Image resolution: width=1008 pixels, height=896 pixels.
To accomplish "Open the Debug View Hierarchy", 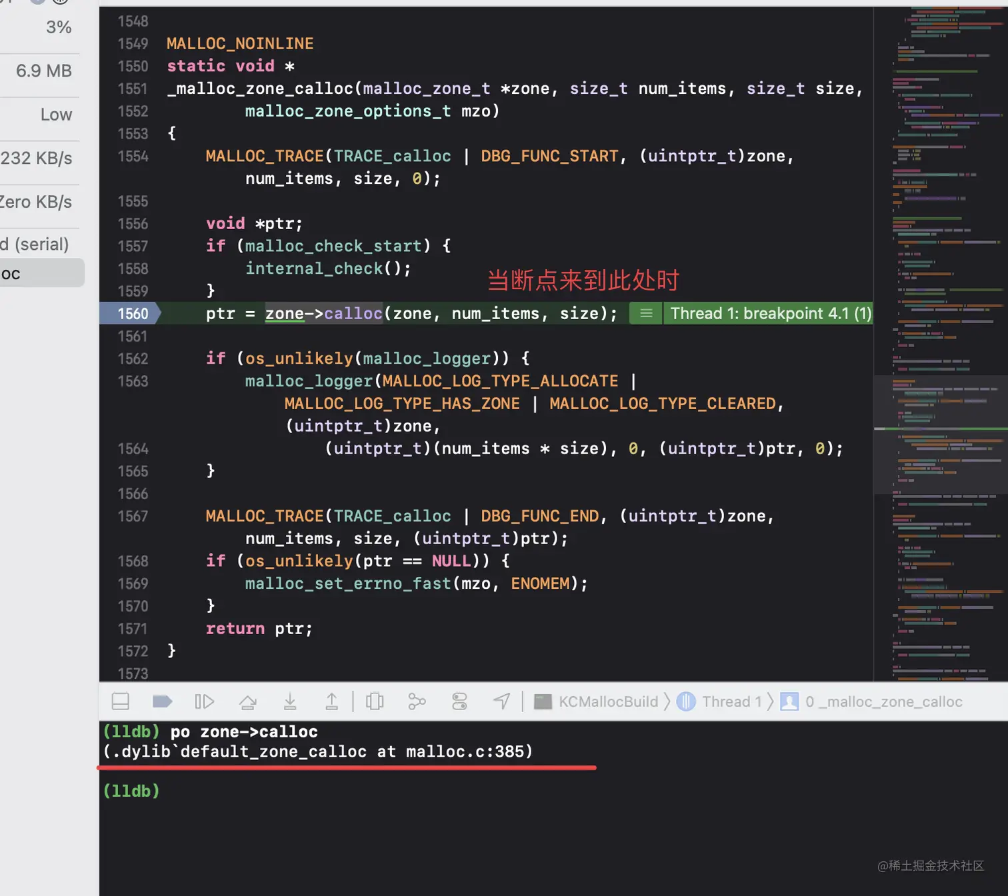I will (375, 701).
